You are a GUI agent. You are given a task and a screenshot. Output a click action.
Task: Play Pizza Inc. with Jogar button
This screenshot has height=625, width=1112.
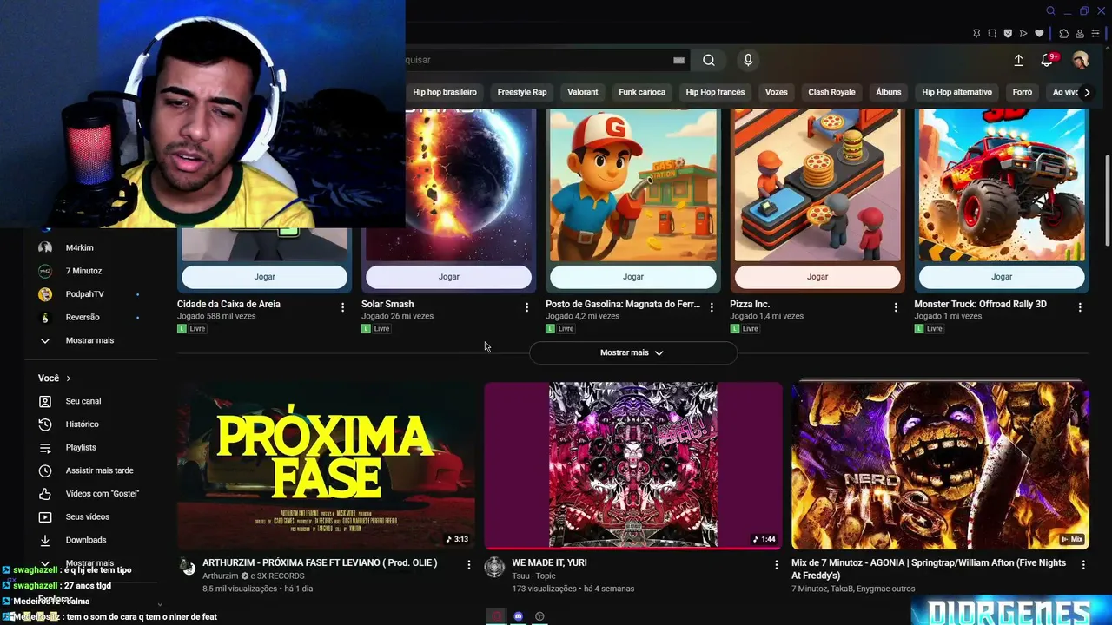click(817, 277)
